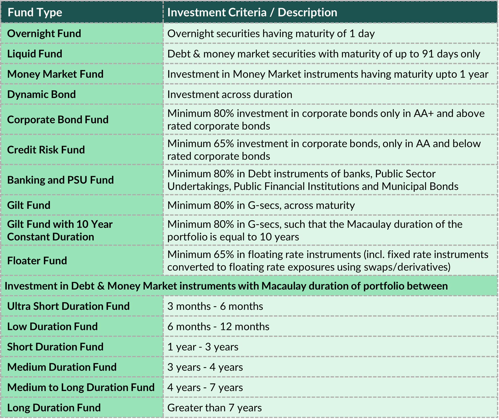Select the Credit Risk Fund cell
The image size is (499, 420).
tap(46, 150)
